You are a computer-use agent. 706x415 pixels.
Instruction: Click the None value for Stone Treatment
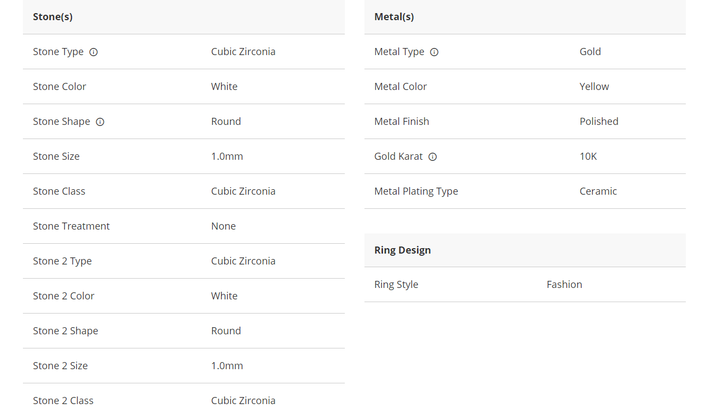[x=224, y=226]
